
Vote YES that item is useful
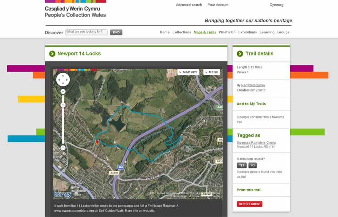[x=242, y=166]
